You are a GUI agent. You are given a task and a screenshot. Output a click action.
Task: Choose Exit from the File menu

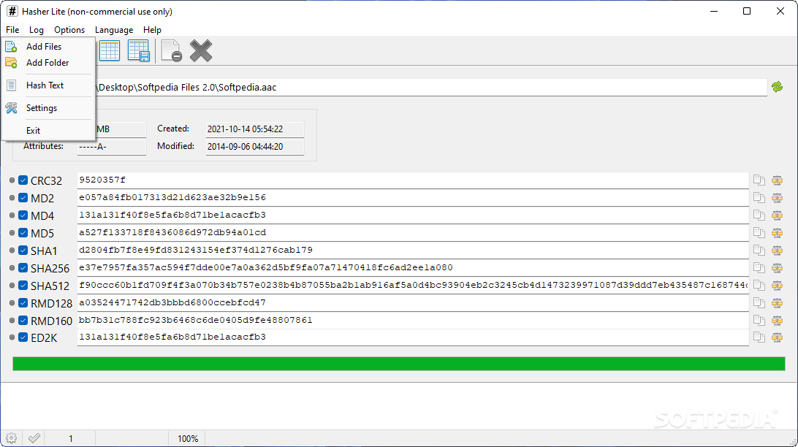point(48,131)
